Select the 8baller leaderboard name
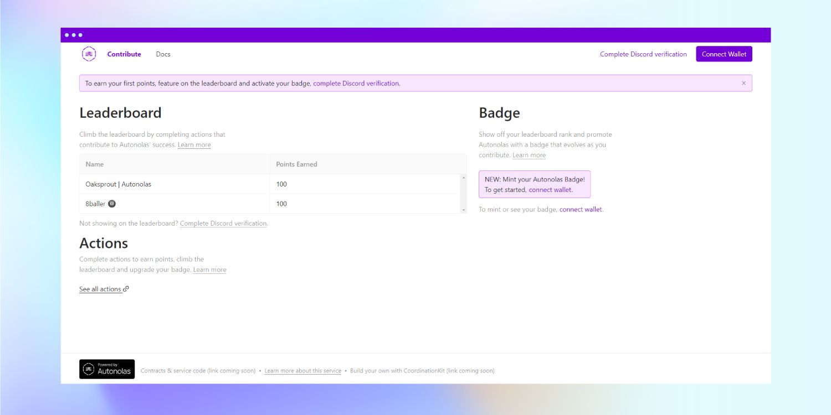The height and width of the screenshot is (415, 831). [x=95, y=204]
